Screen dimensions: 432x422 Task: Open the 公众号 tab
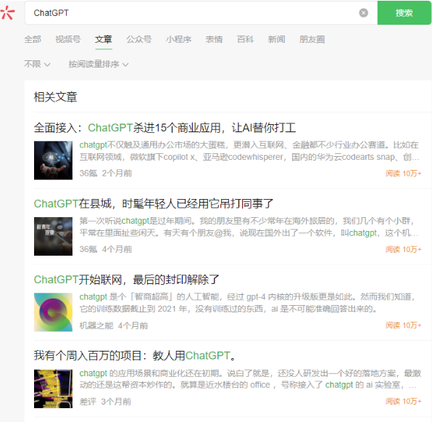[139, 39]
